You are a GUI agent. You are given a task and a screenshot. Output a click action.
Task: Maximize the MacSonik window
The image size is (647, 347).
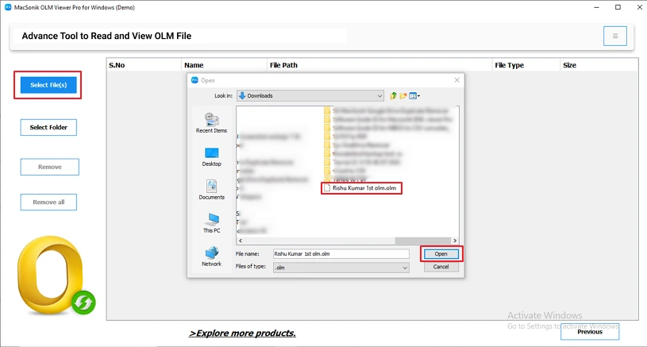pyautogui.click(x=618, y=7)
